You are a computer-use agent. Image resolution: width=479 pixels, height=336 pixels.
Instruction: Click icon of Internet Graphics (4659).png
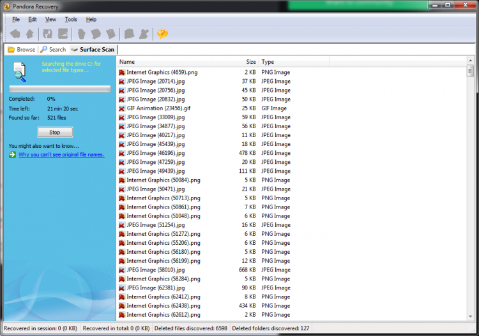pyautogui.click(x=122, y=73)
